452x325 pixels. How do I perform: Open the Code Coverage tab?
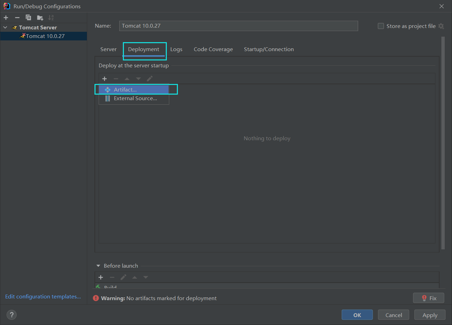213,49
